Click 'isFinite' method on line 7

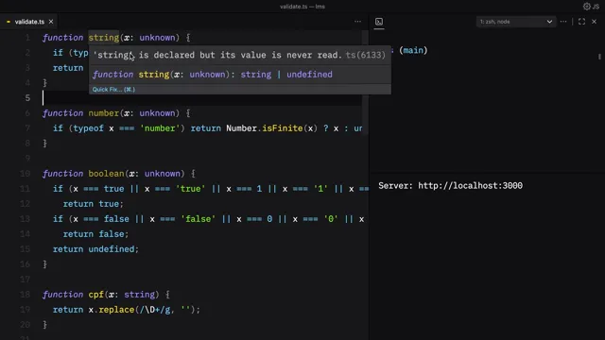click(x=282, y=128)
